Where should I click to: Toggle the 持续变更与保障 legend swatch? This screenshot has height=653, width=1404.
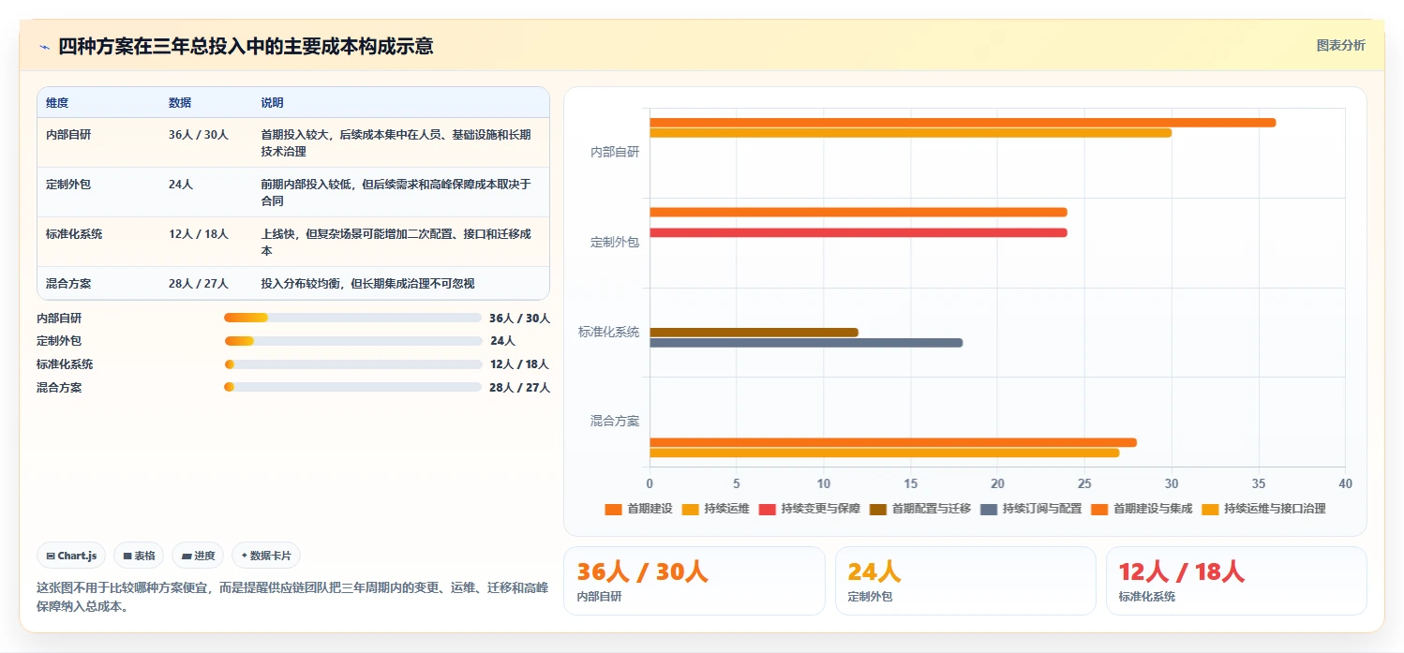point(768,509)
